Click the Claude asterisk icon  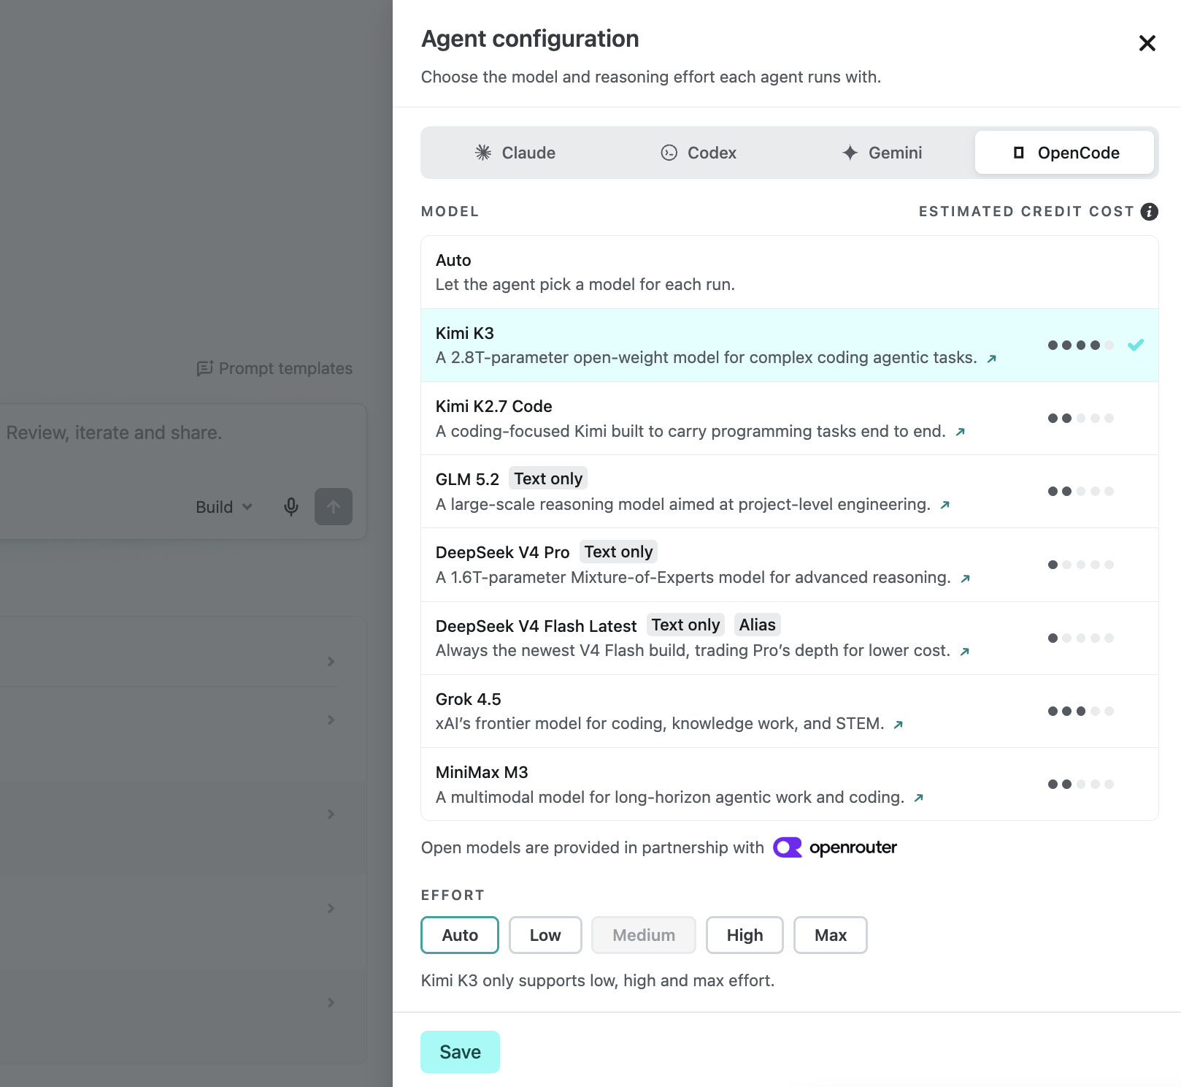coord(483,153)
